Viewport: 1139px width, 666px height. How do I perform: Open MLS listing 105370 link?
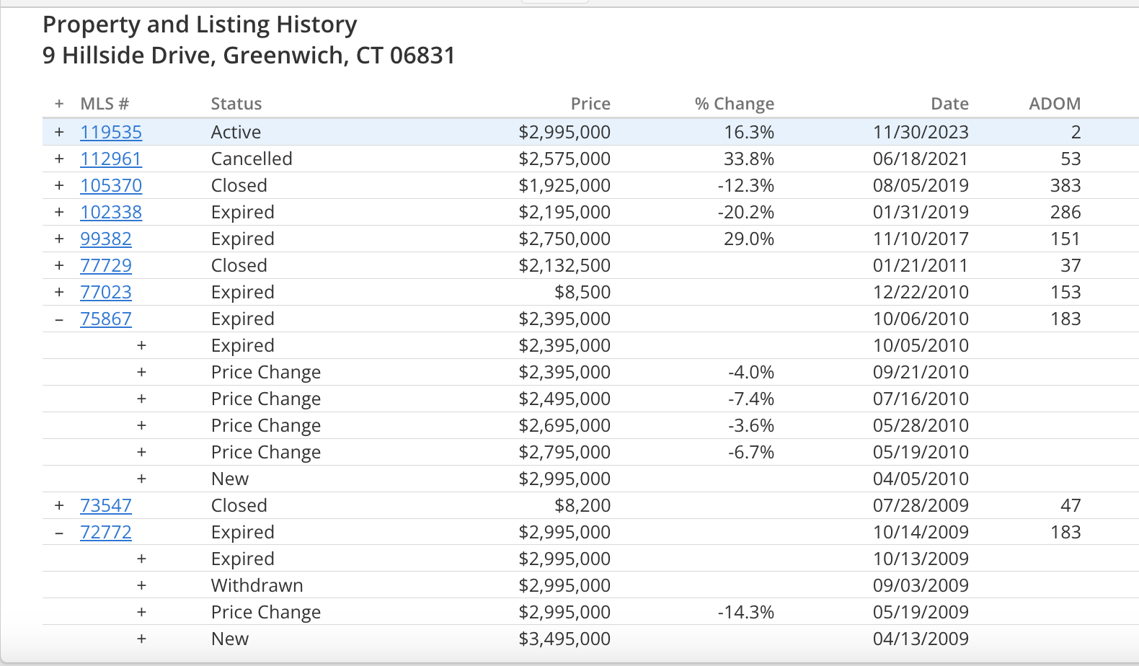click(x=111, y=185)
